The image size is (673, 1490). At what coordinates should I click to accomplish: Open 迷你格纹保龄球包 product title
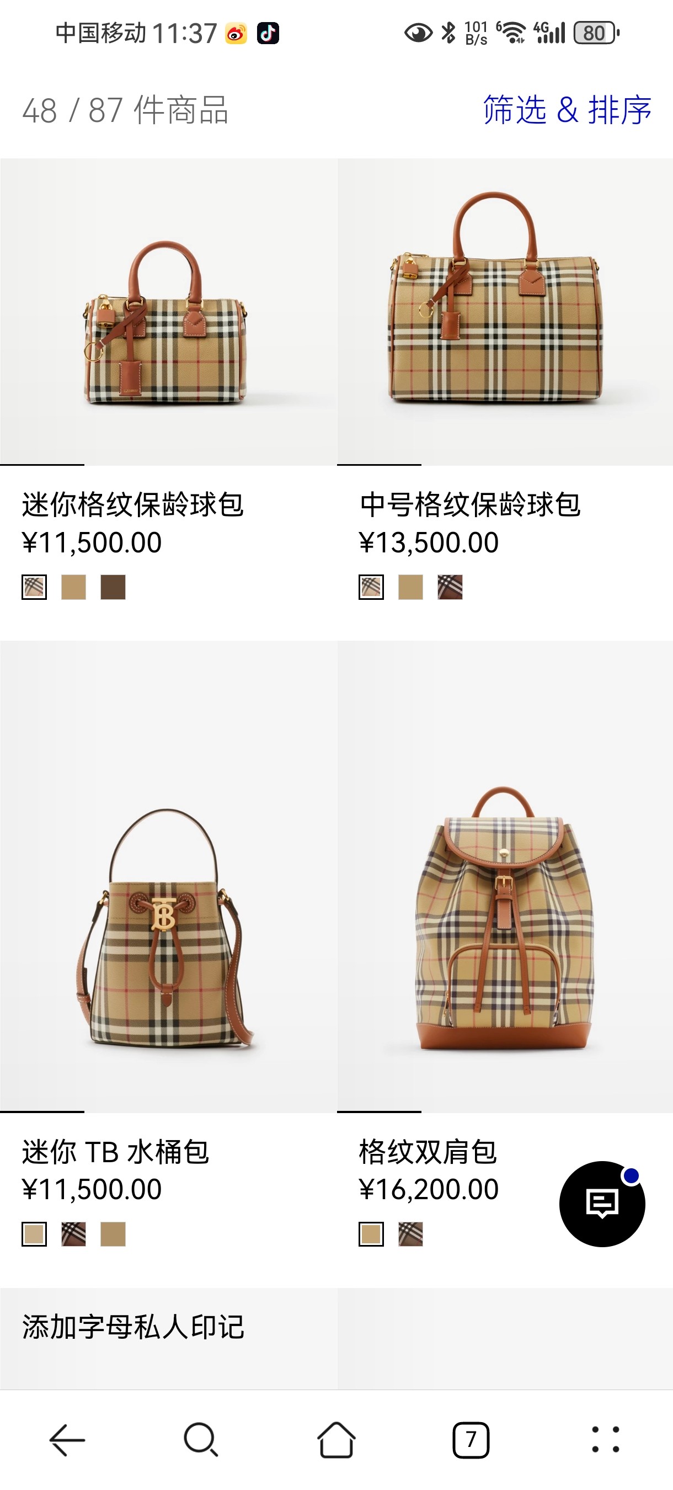tap(133, 504)
